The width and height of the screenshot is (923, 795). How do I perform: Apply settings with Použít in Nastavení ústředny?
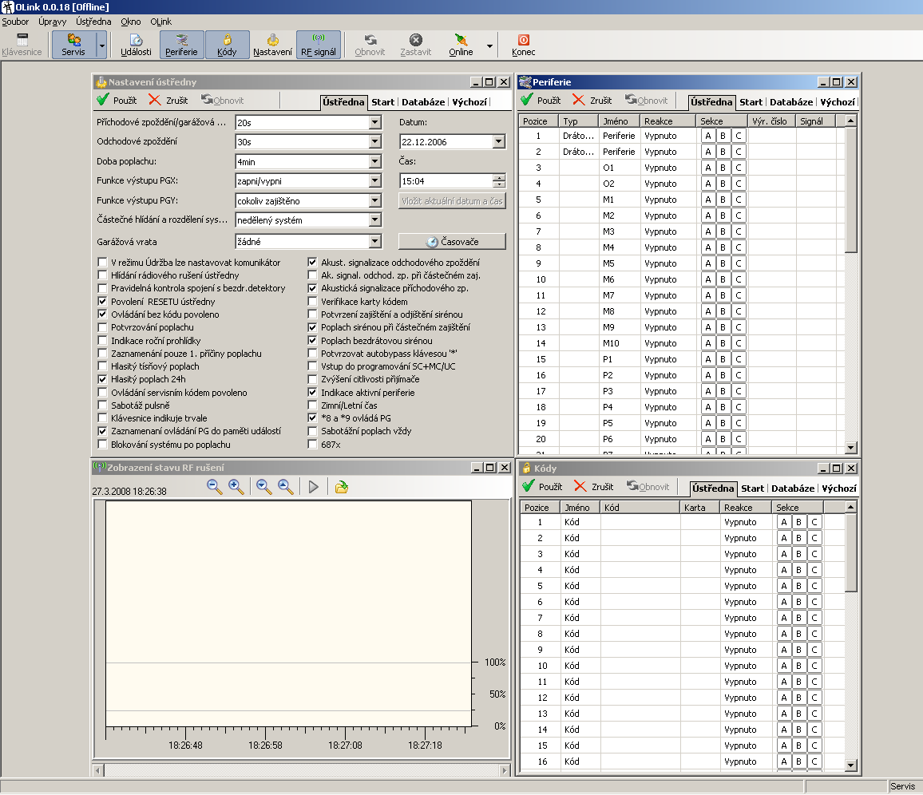point(117,100)
